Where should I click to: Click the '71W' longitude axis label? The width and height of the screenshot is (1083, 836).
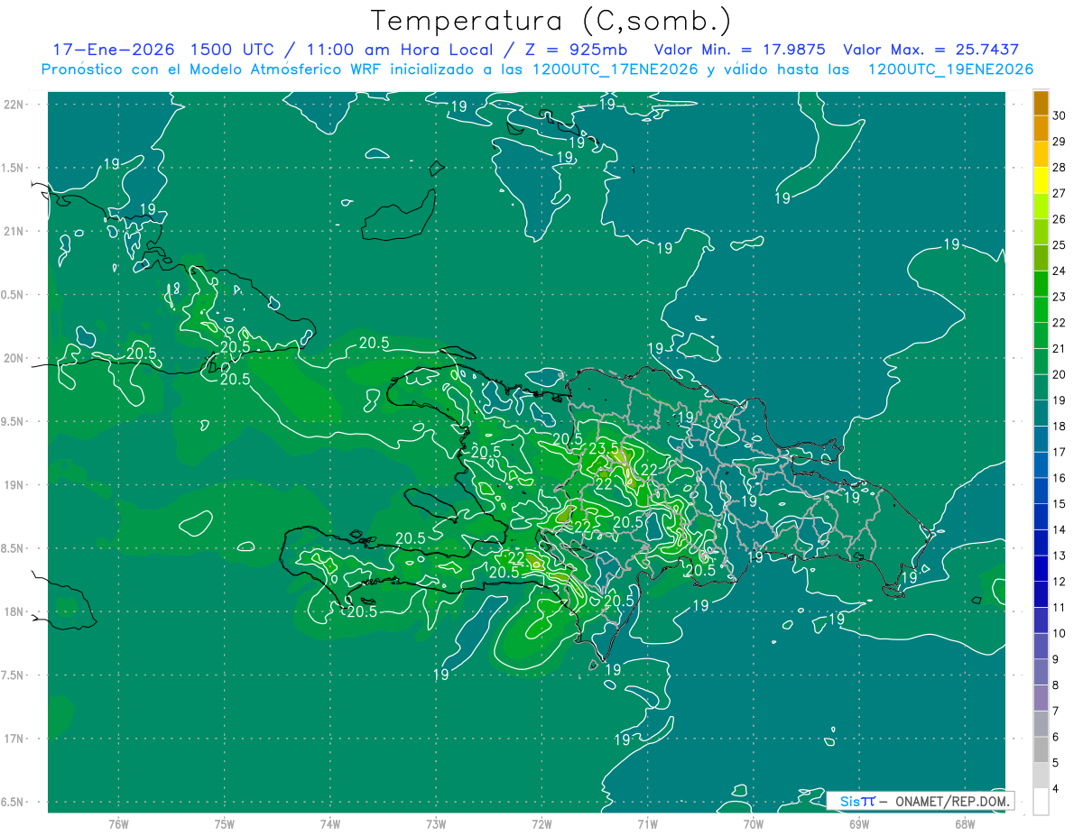point(647,823)
